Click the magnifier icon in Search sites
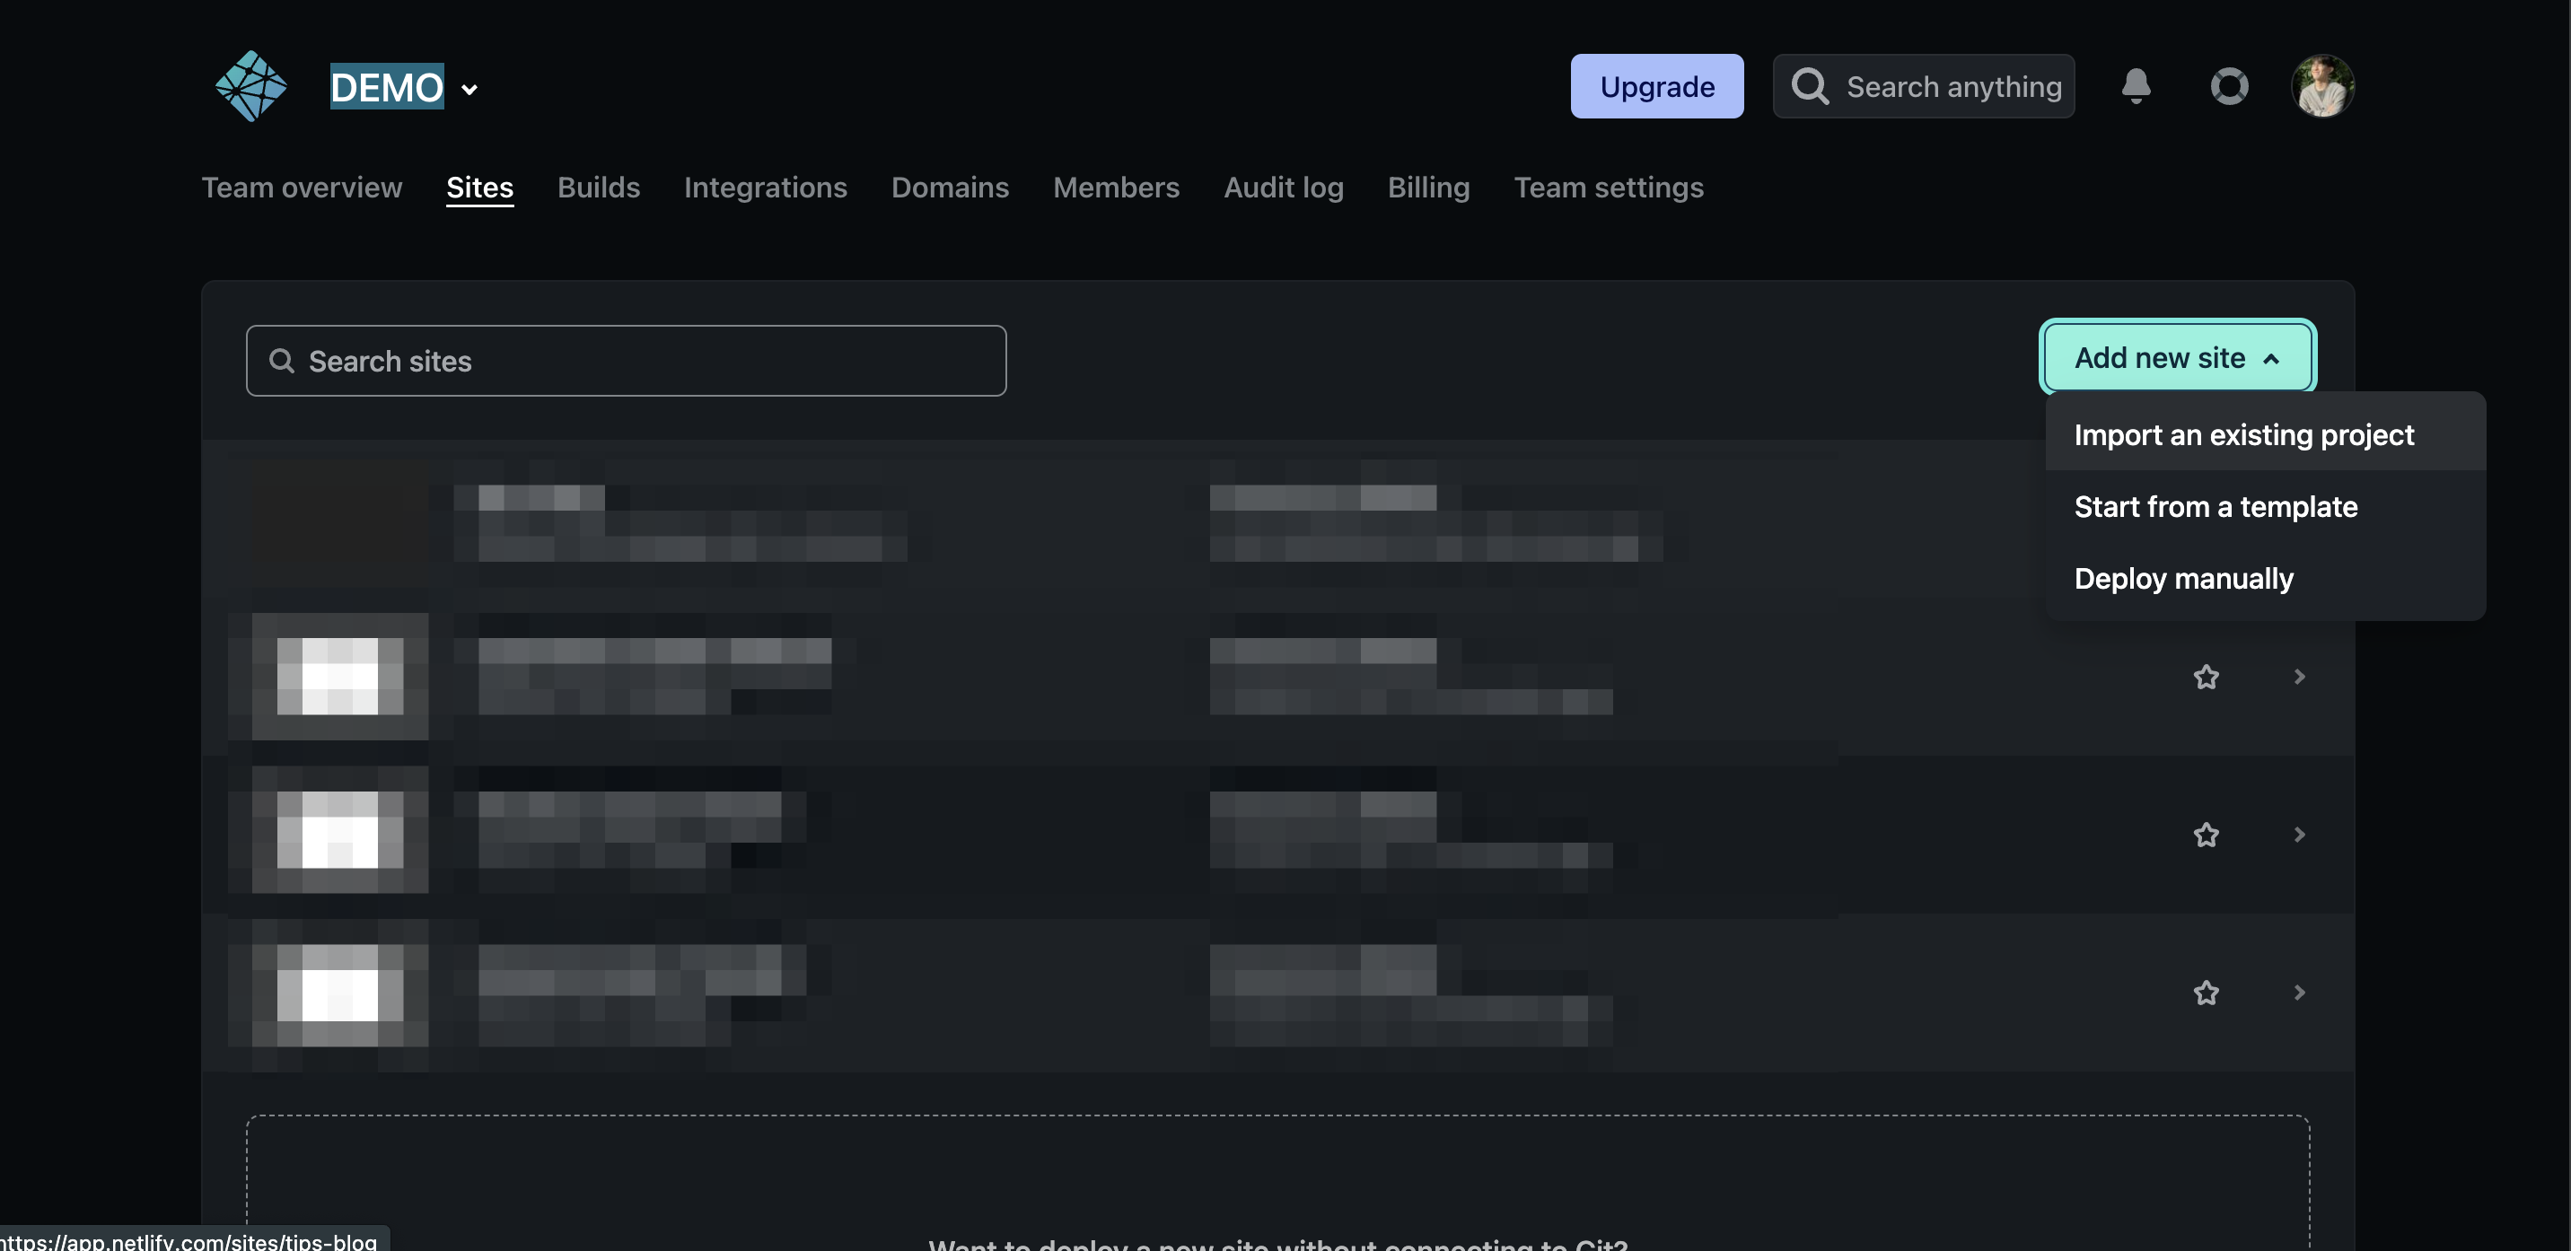 pyautogui.click(x=282, y=360)
